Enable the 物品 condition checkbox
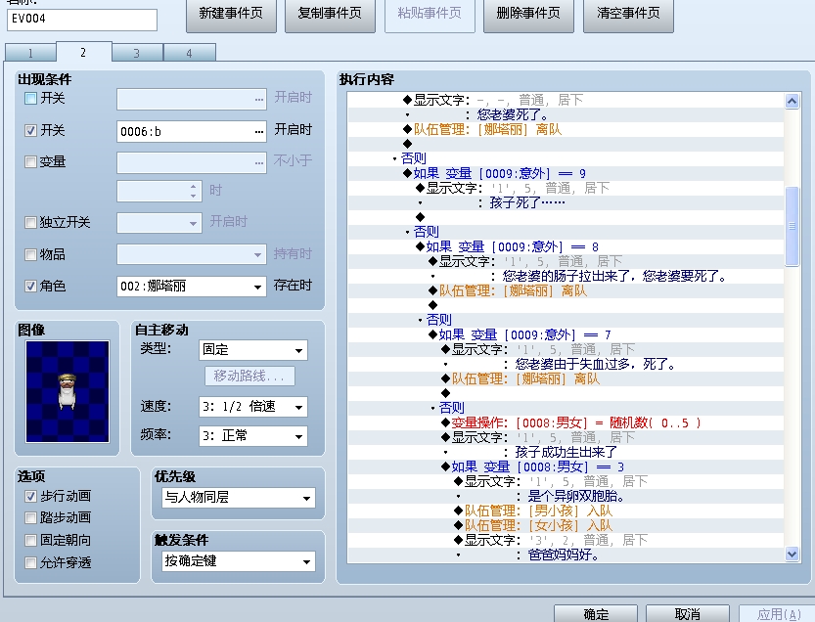815x622 pixels. tap(30, 254)
